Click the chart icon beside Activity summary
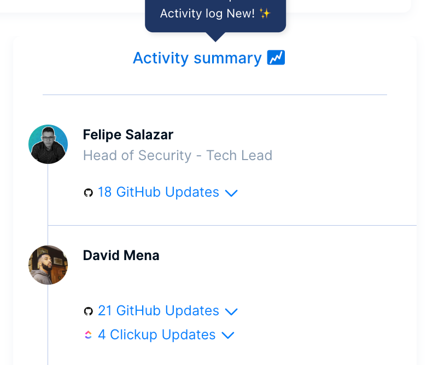The image size is (433, 365). (x=276, y=58)
